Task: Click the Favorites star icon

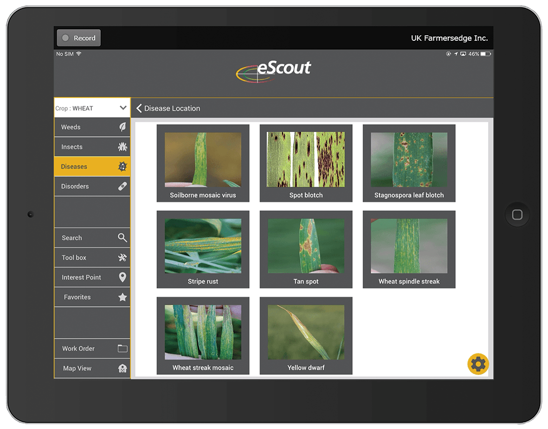Action: (x=122, y=297)
